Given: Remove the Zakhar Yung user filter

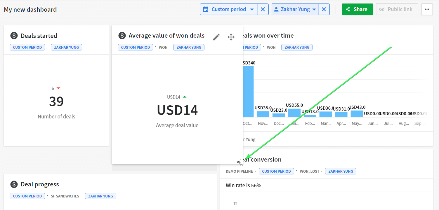Looking at the screenshot, I should click(x=324, y=9).
